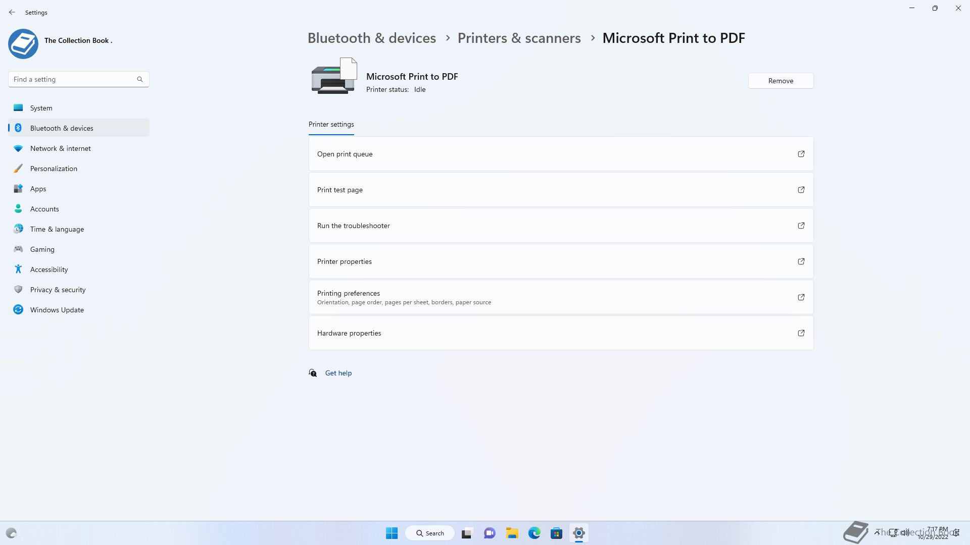Print test page
Viewport: 970px width, 545px height.
tap(561, 190)
